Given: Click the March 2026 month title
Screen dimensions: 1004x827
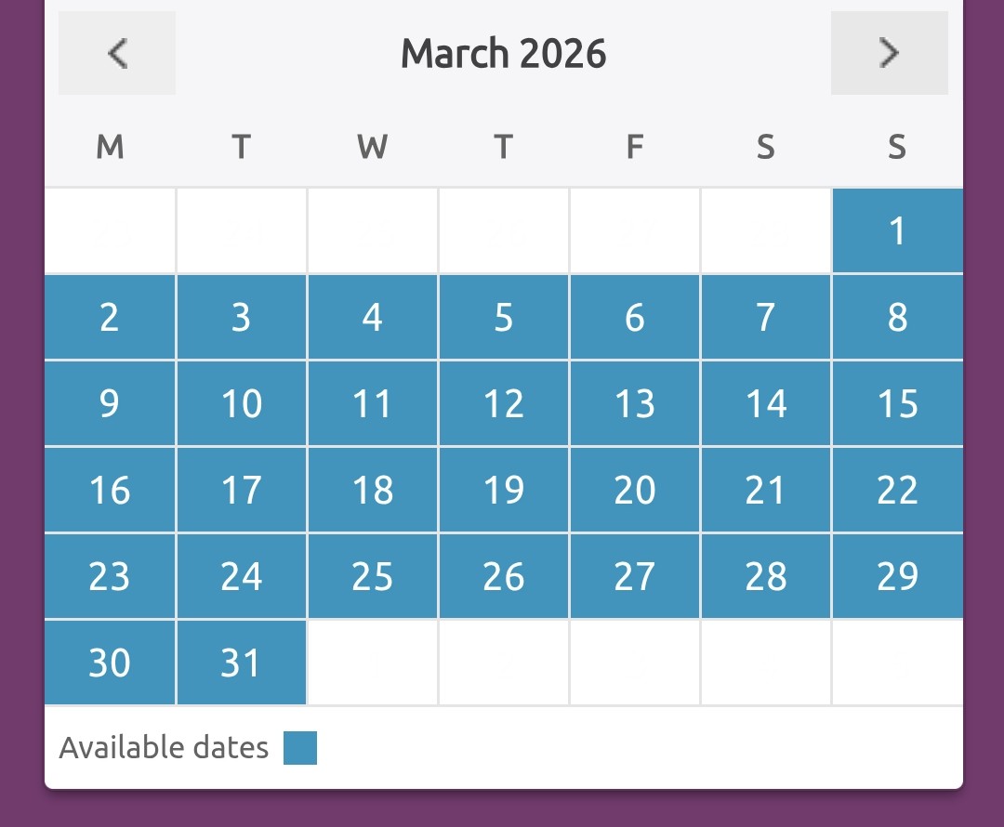Looking at the screenshot, I should click(x=503, y=54).
